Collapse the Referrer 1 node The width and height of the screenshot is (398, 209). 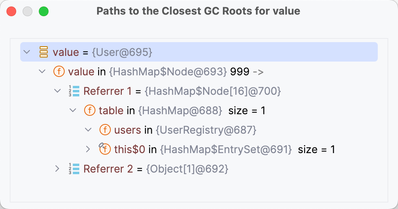57,91
